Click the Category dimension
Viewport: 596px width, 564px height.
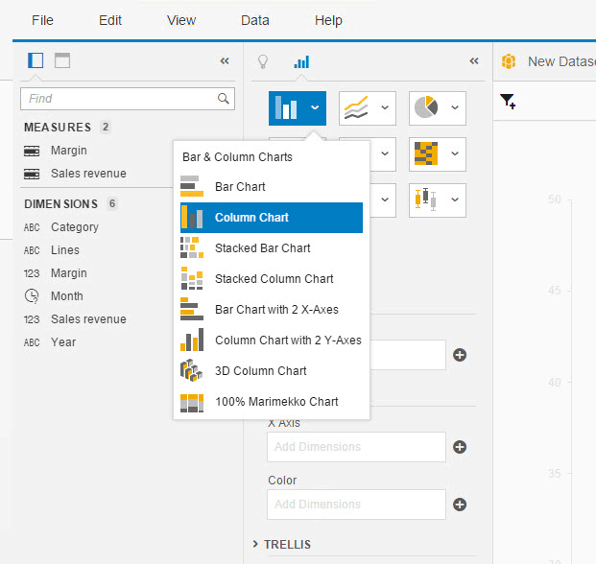pos(74,227)
